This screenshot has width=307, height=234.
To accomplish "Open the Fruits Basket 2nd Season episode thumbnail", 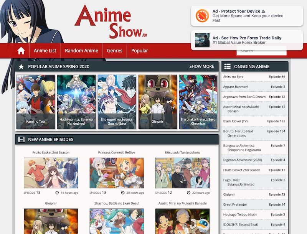I will [51, 173].
